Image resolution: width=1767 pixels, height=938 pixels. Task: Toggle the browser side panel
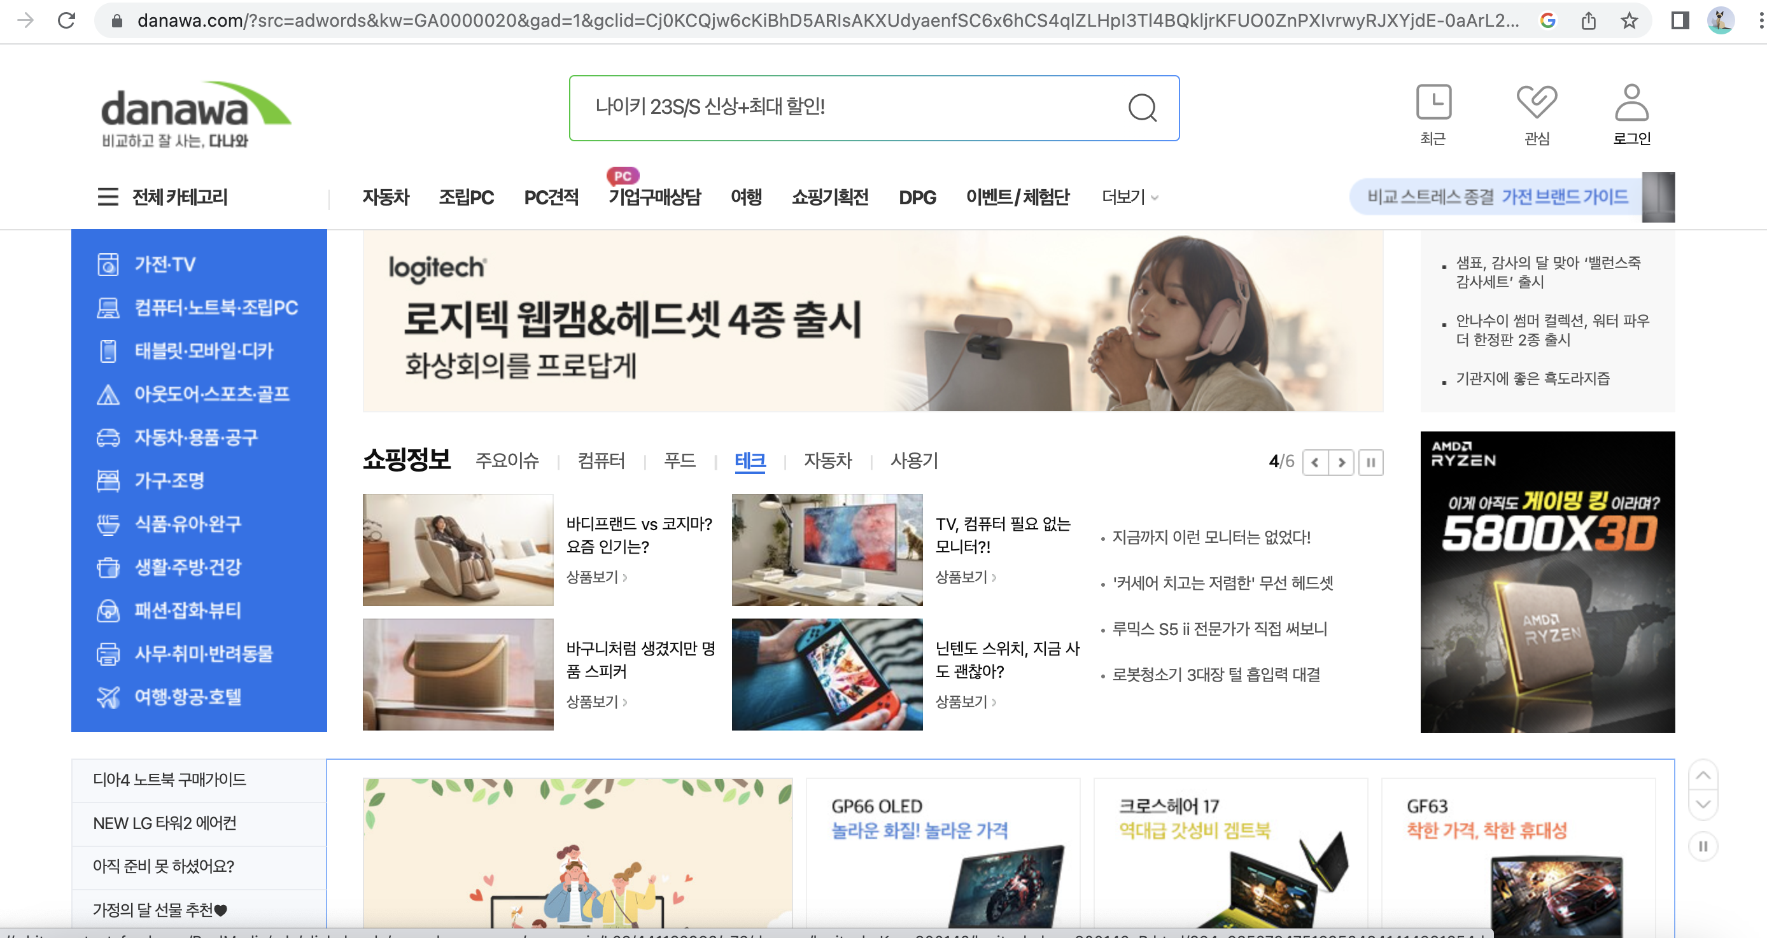coord(1680,20)
